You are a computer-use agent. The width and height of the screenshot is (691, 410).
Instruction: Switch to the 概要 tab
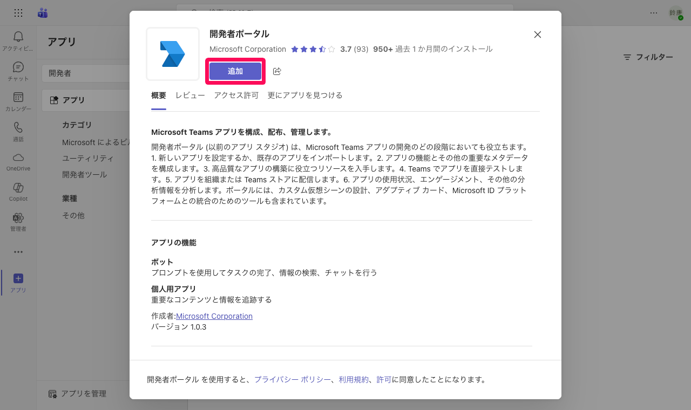point(159,95)
